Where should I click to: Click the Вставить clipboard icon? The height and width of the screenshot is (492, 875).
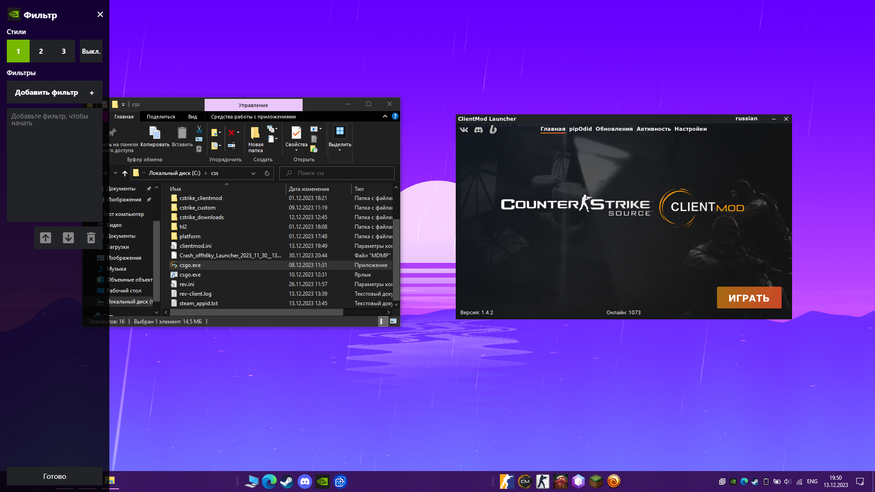point(182,137)
